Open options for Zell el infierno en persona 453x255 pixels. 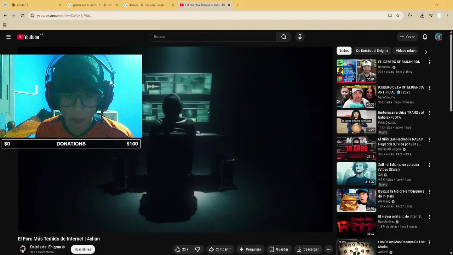click(x=430, y=165)
